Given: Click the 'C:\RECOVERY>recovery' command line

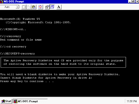Looking at the screenshot, I should click(17, 54).
